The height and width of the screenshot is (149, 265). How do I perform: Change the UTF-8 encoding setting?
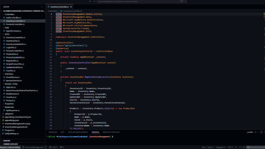[230, 147]
